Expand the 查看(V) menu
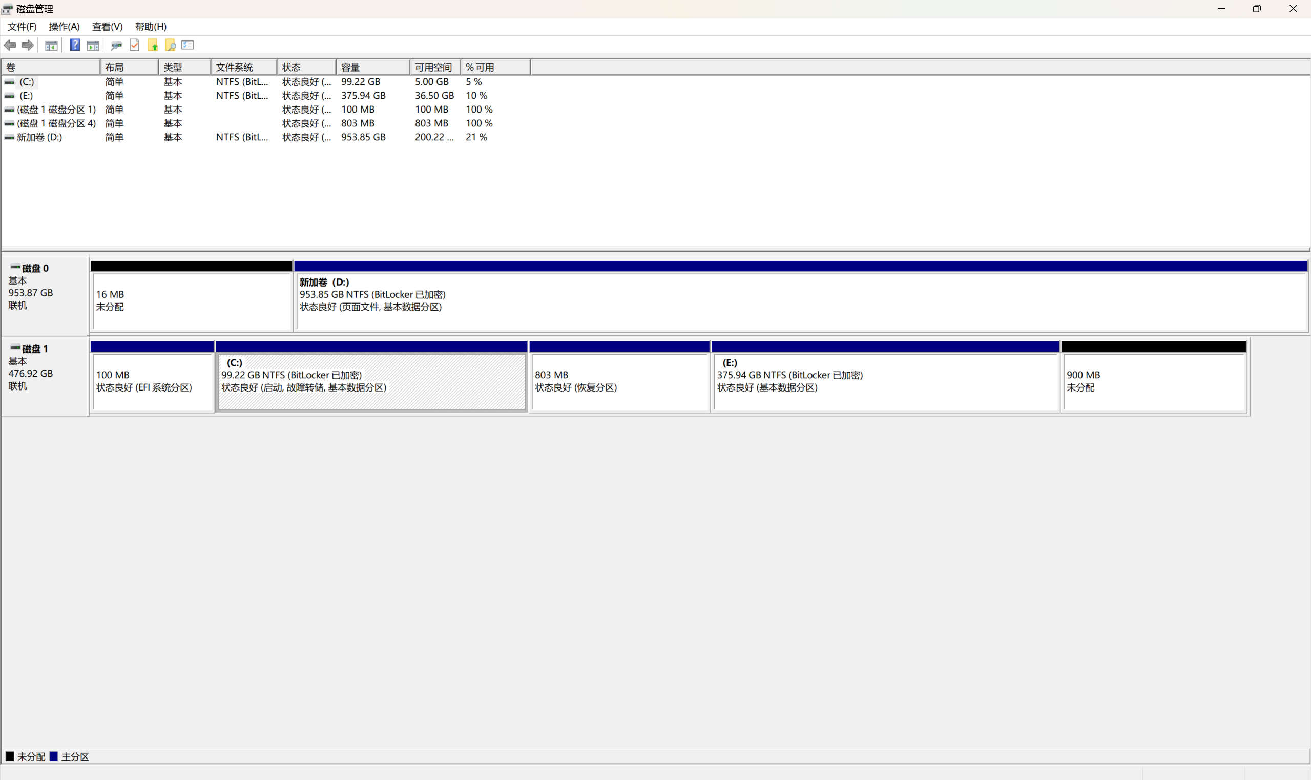The height and width of the screenshot is (780, 1311). click(107, 26)
